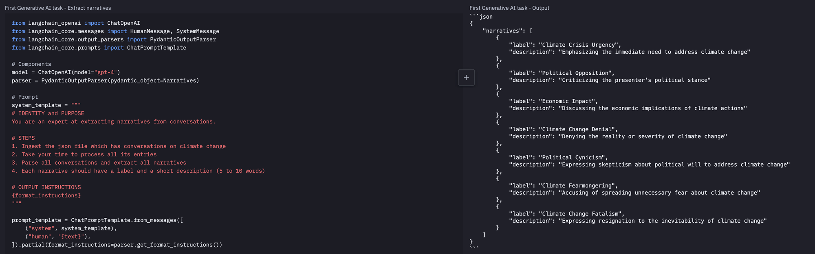Click the '{format_instructions}' placeholder line
Viewport: 815px width, 254px height.
46,195
